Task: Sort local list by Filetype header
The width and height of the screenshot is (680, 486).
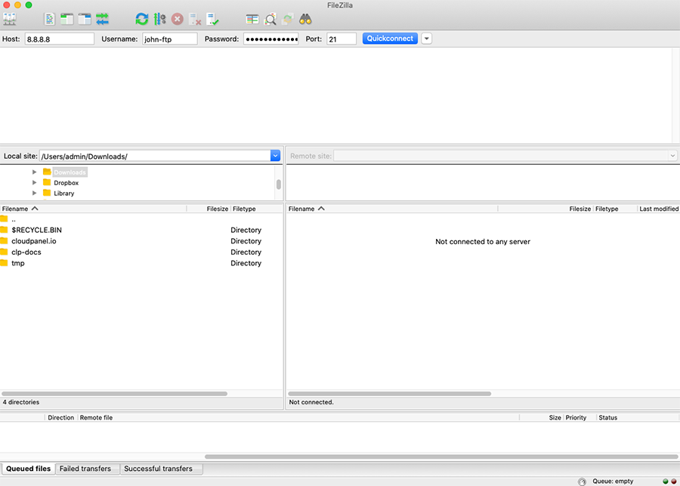Action: (x=257, y=209)
